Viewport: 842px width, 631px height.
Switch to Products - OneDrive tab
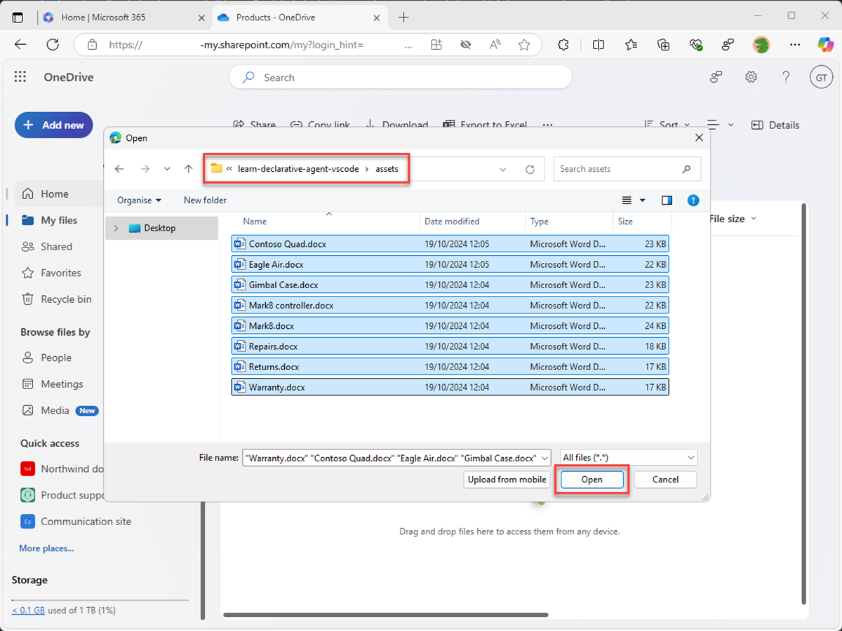[302, 17]
